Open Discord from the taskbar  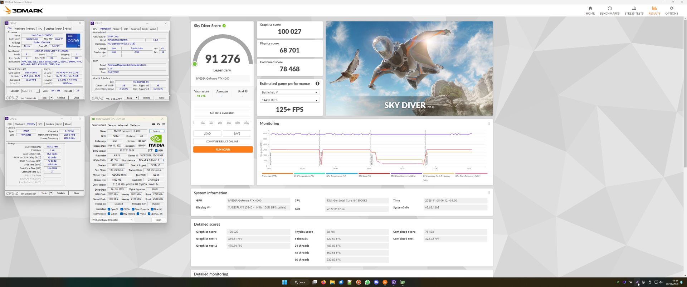click(x=376, y=282)
